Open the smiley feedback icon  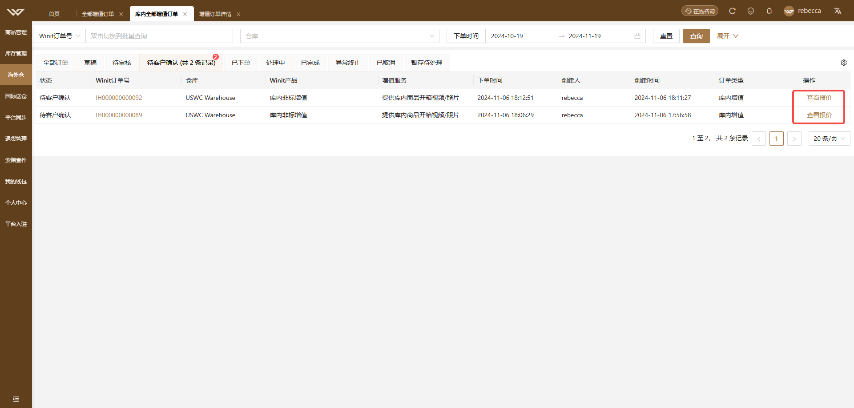(751, 11)
